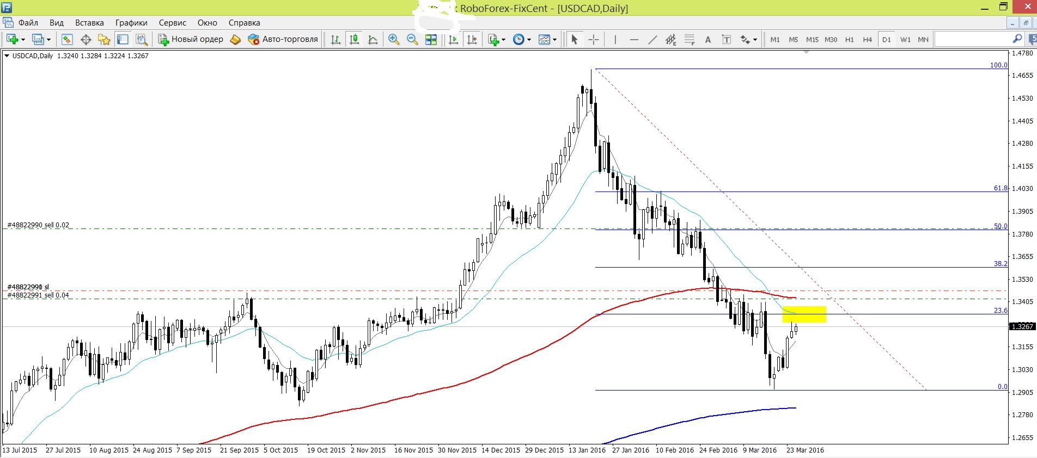The image size is (1037, 458).
Task: Click the 61.8 Fibonacci level label
Action: pos(1001,188)
